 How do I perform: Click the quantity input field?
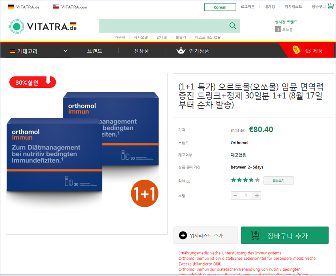pyautogui.click(x=246, y=196)
